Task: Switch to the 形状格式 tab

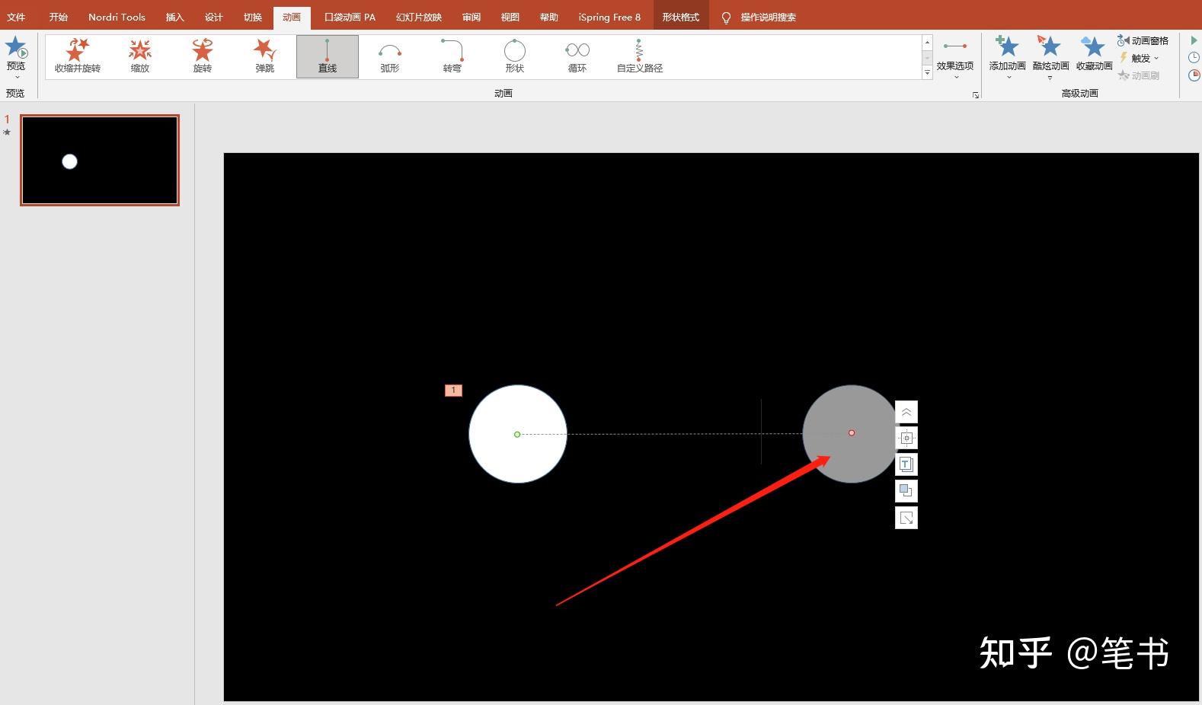Action: 681,17
